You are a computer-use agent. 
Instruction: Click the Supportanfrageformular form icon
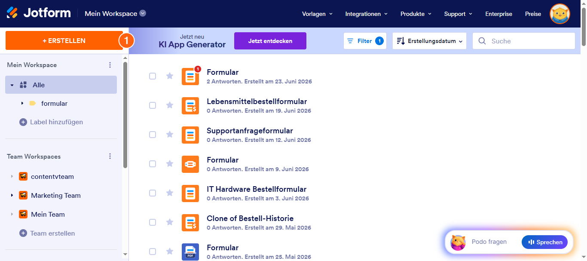[x=190, y=135]
